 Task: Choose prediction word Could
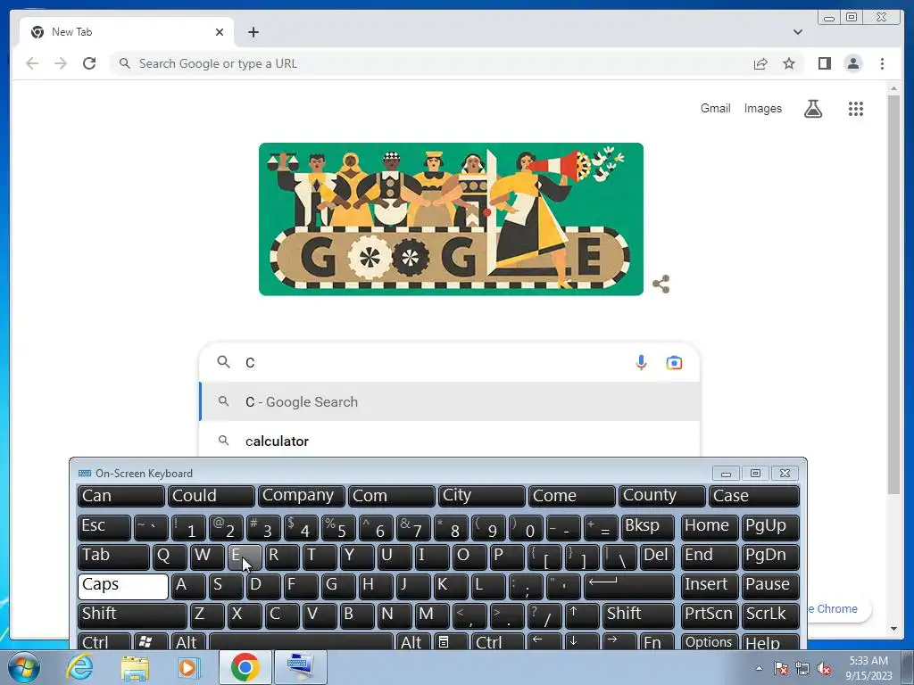tap(211, 496)
